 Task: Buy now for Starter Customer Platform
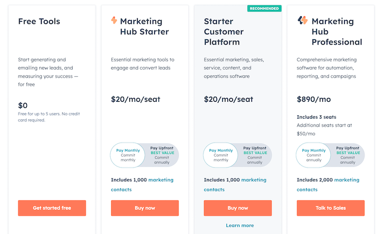tap(238, 208)
